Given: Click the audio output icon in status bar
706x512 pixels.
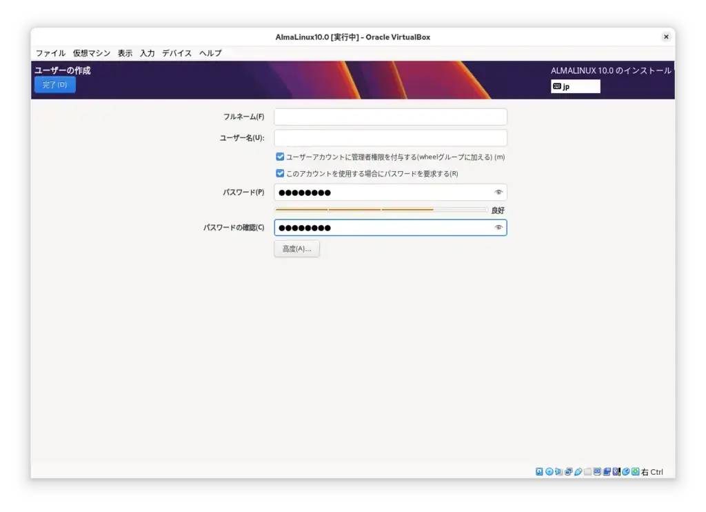Looking at the screenshot, I should (x=558, y=471).
